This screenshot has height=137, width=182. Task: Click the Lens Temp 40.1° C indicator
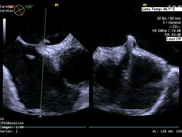tap(161, 9)
